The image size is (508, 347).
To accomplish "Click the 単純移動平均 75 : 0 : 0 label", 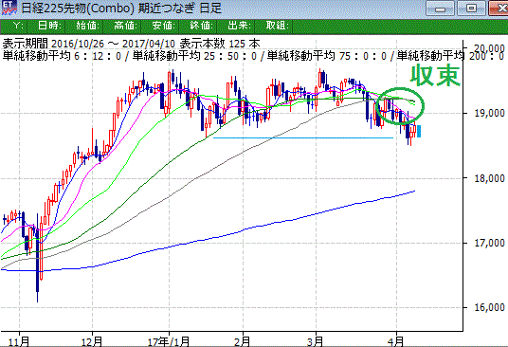I will 327,56.
